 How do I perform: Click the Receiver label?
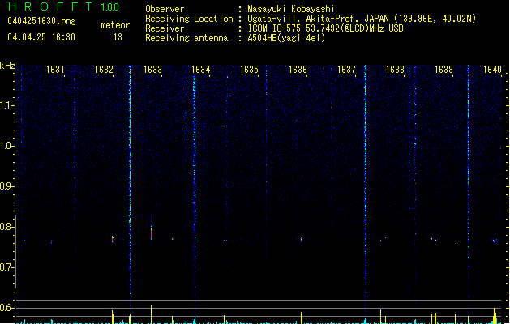tap(165, 28)
